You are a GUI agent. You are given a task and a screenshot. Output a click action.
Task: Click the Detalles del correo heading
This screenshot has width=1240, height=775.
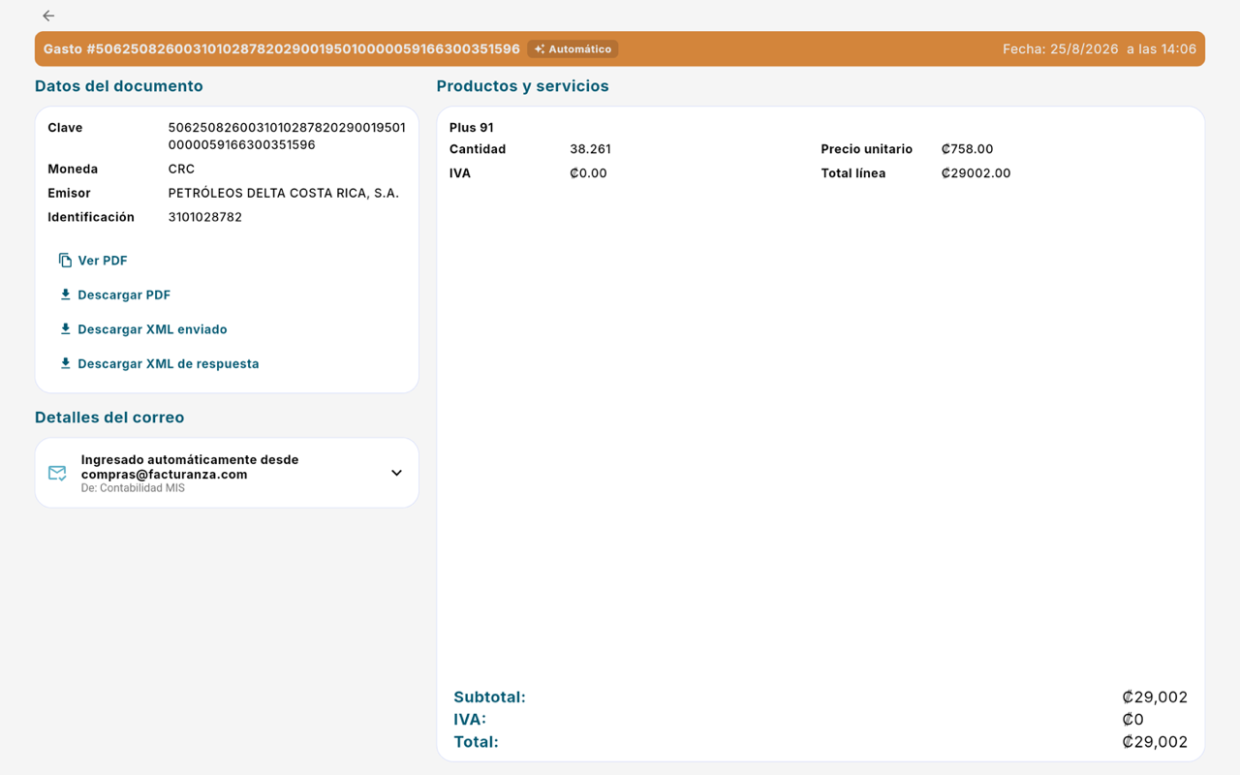(x=109, y=418)
